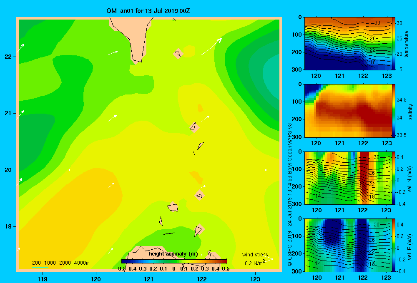
Task: Click latitude label 20 on main map
Action: tap(8, 170)
